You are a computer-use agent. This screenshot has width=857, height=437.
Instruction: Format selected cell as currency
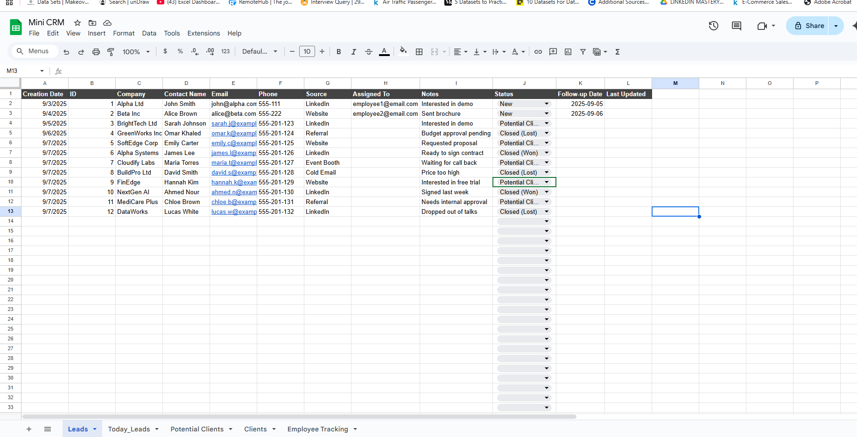pos(165,51)
